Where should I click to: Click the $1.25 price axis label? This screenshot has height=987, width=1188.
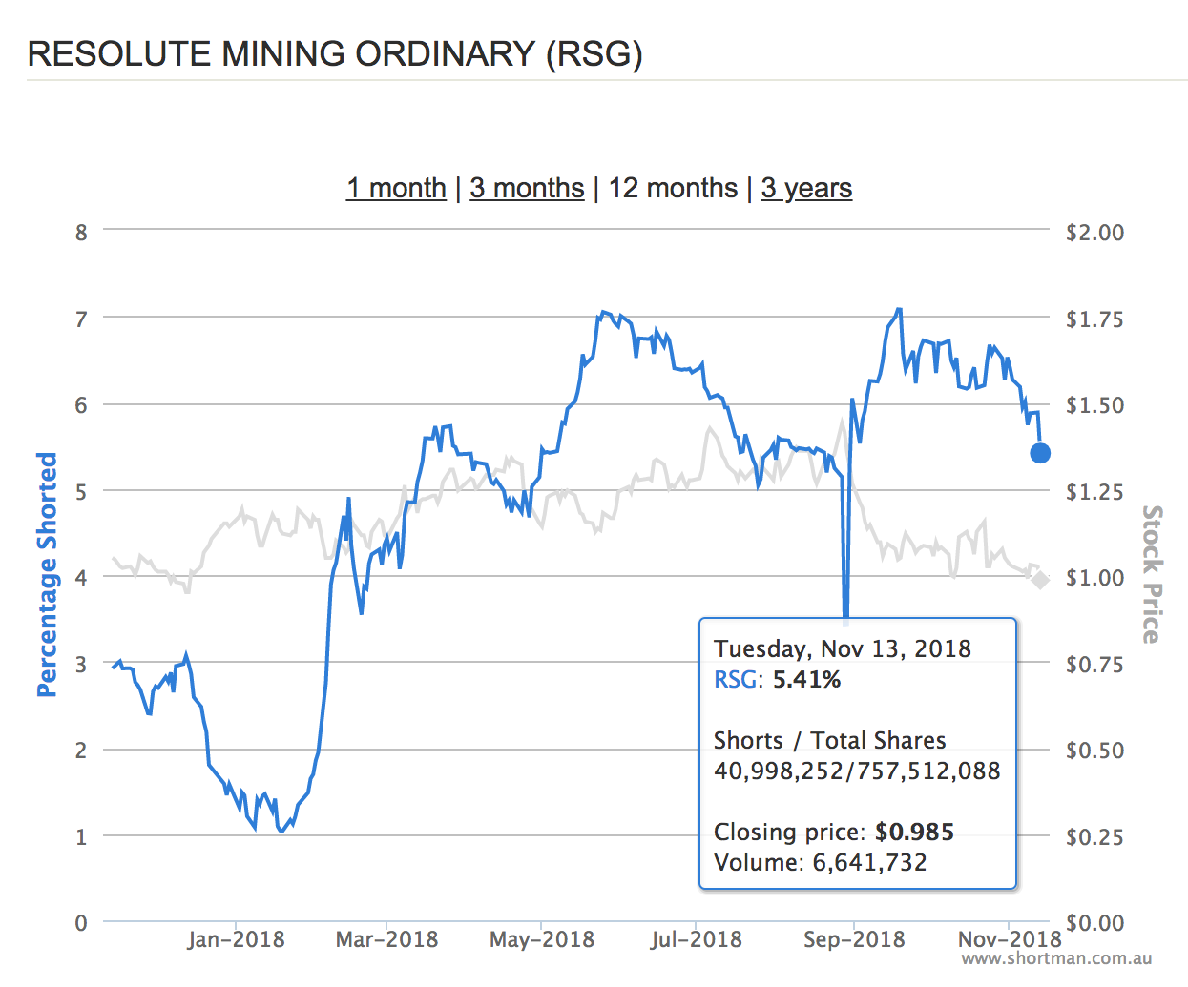pos(1094,491)
